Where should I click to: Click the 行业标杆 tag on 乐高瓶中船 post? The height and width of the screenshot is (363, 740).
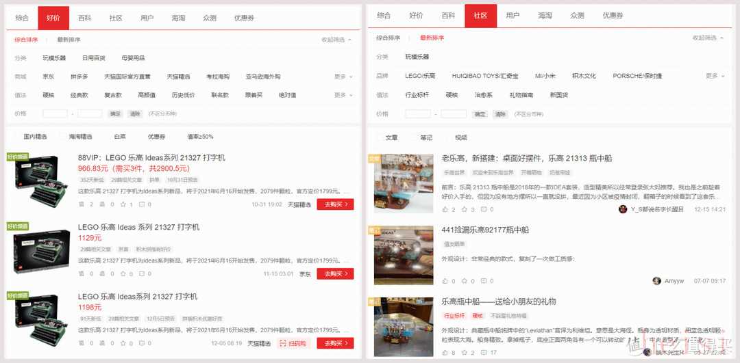coord(454,316)
